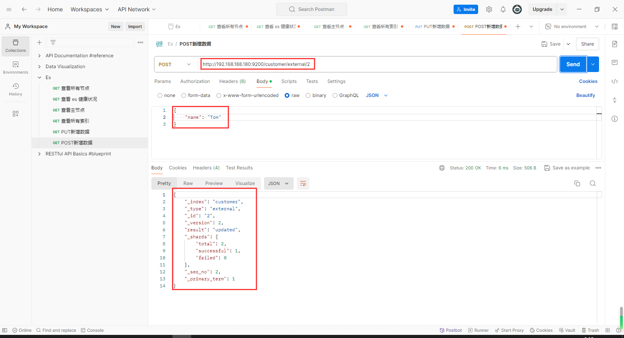
Task: Open the No environment dropdown
Action: click(571, 26)
